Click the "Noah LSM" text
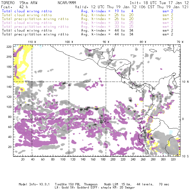The width and height of the screenshot is (190, 190). click(x=111, y=184)
